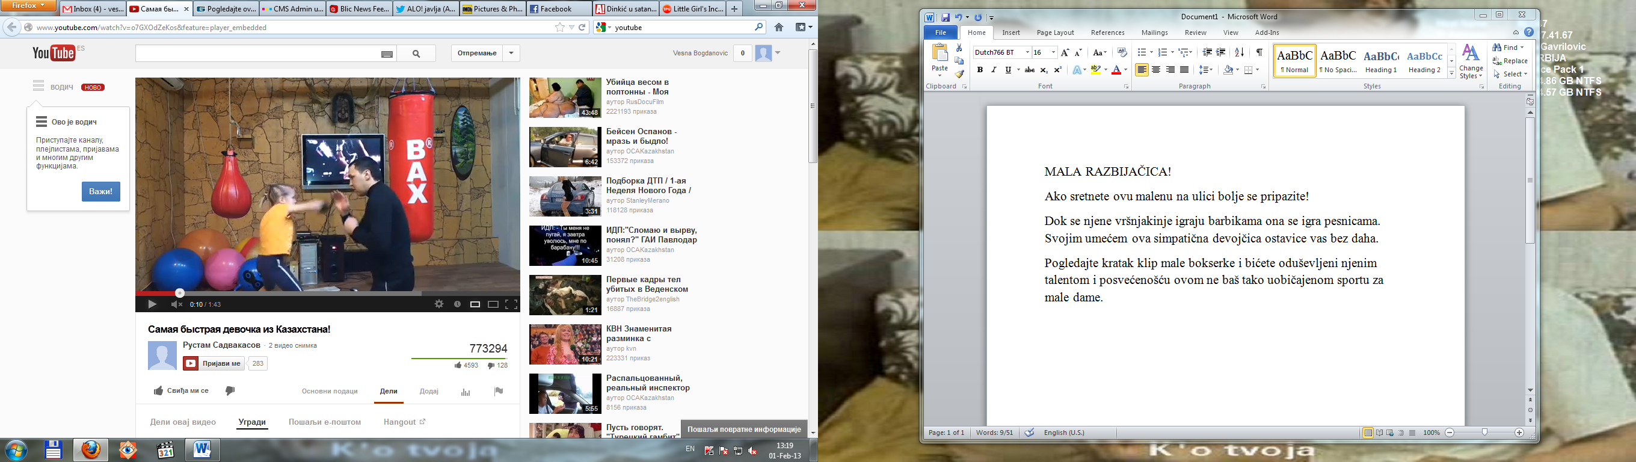The height and width of the screenshot is (462, 1636).
Task: Open YouTube player settings gear
Action: (439, 304)
